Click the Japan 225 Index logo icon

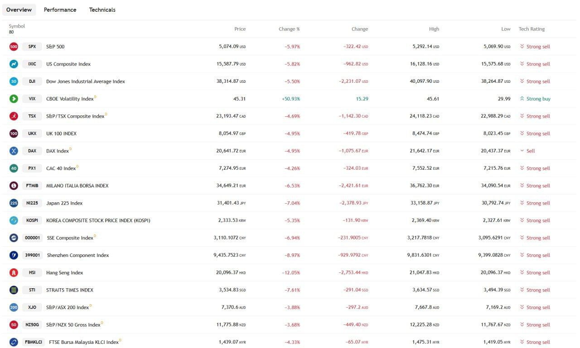tap(14, 203)
